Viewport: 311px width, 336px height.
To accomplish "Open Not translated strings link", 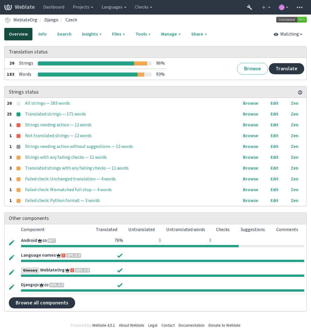I will [x=58, y=136].
